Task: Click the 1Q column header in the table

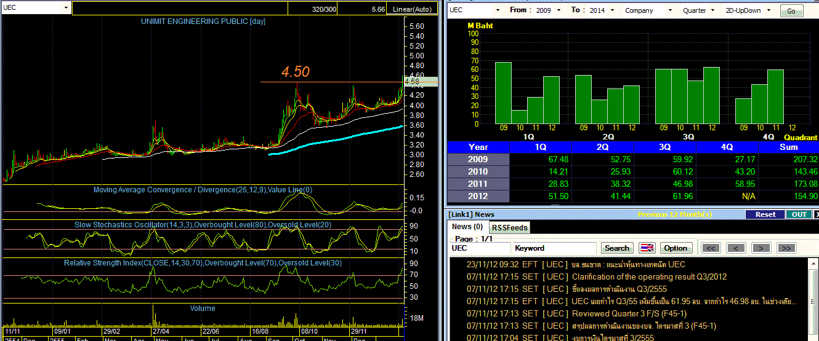Action: pos(541,147)
